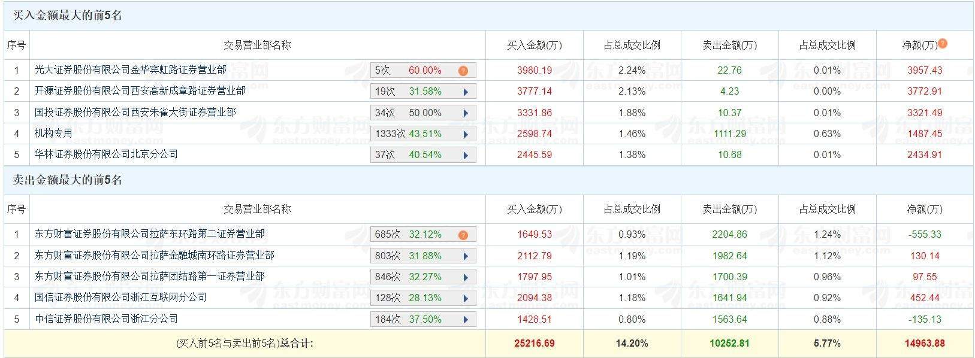Click arrow beside 中信证券 184次 37.50%
975x358 pixels.
465,320
